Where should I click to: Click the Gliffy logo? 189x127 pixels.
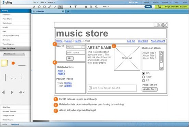tap(7, 2)
